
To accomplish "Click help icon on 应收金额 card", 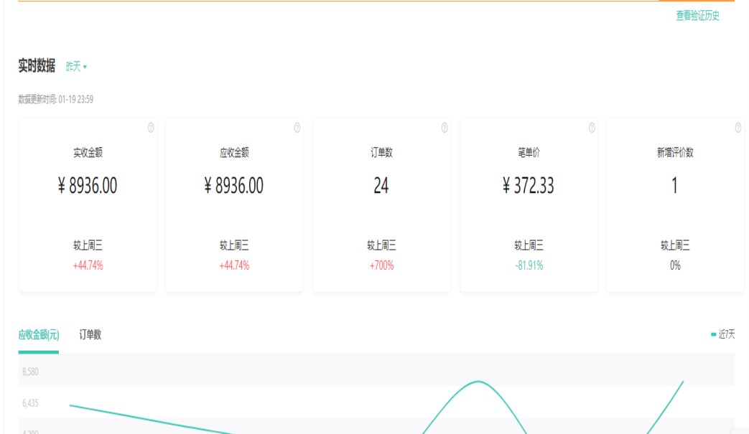I will point(297,128).
